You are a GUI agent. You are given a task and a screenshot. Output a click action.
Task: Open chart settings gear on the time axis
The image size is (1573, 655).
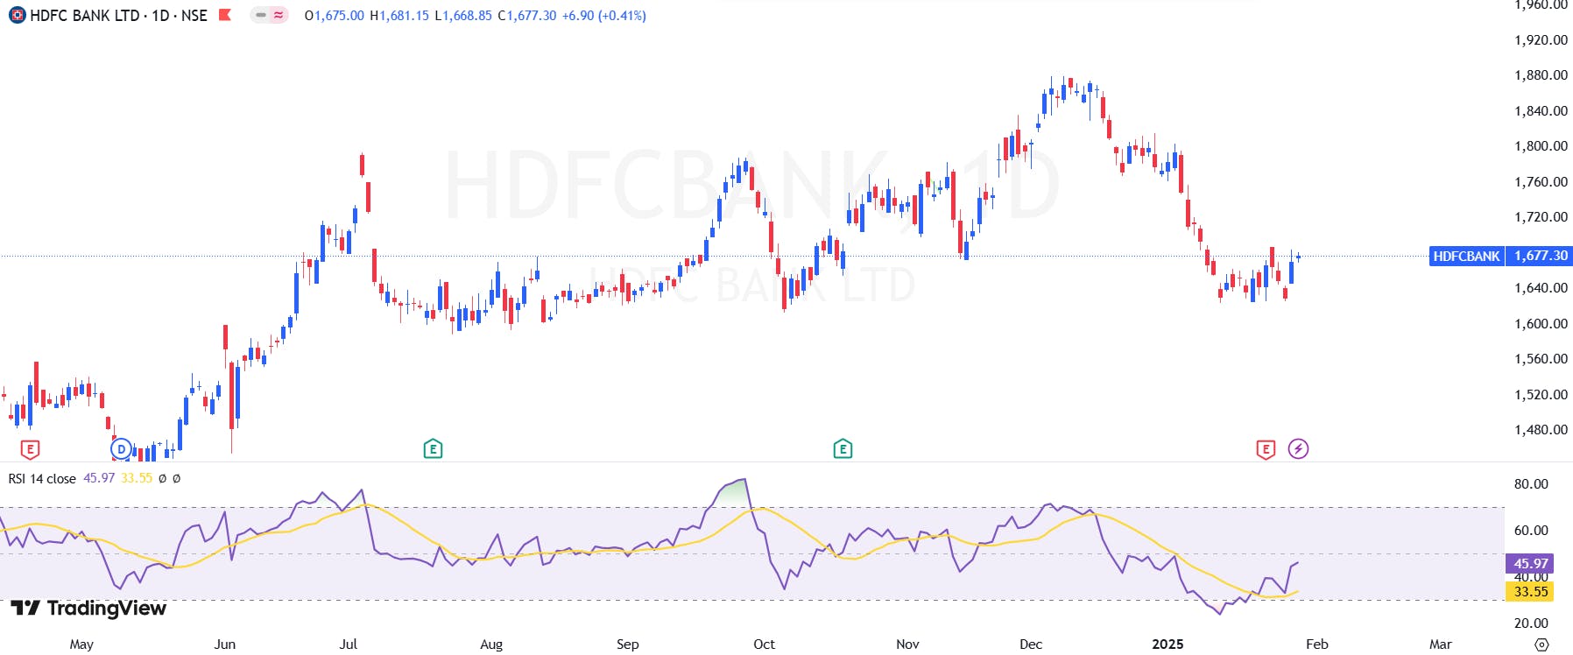(x=1541, y=644)
